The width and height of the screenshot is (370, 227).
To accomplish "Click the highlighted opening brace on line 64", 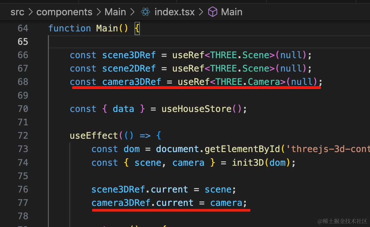I will (137, 29).
